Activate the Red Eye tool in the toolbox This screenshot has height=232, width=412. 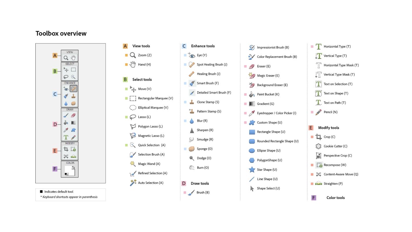click(66, 89)
